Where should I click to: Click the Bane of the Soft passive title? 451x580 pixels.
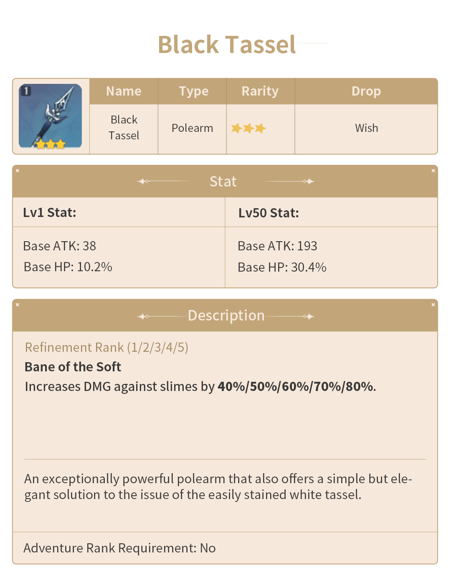[73, 367]
